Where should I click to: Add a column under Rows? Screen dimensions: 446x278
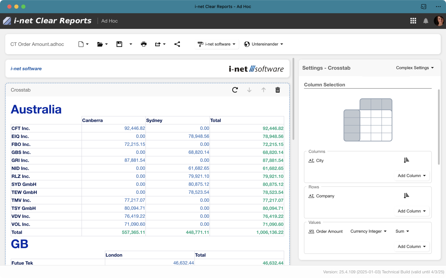click(412, 211)
